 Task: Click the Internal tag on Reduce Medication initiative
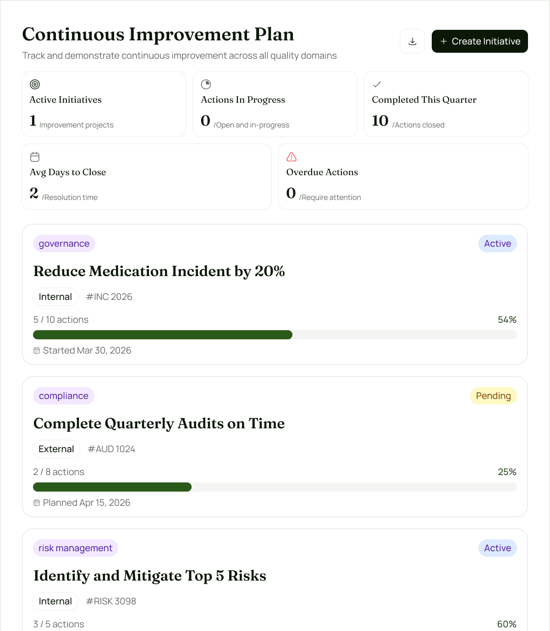55,297
